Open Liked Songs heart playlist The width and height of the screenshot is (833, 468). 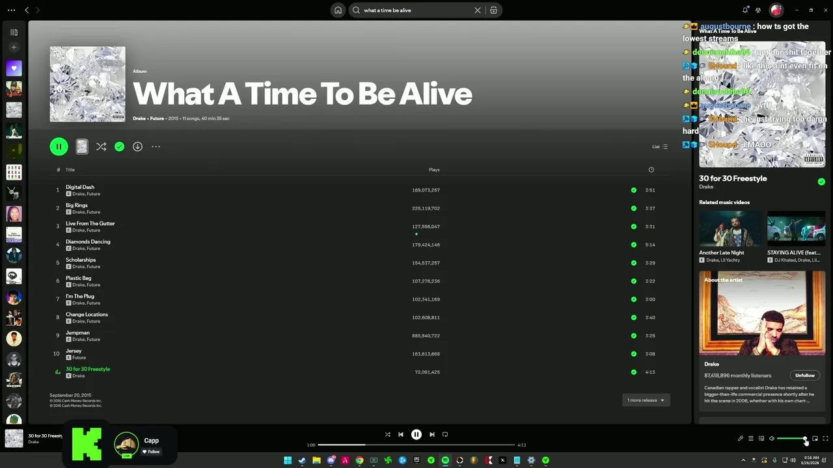[14, 68]
